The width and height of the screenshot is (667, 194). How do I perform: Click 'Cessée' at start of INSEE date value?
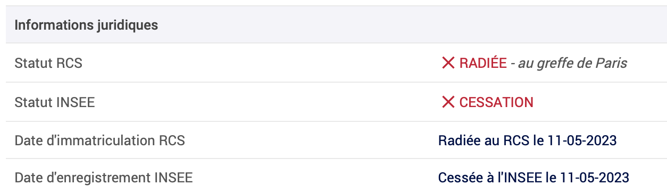point(456,178)
